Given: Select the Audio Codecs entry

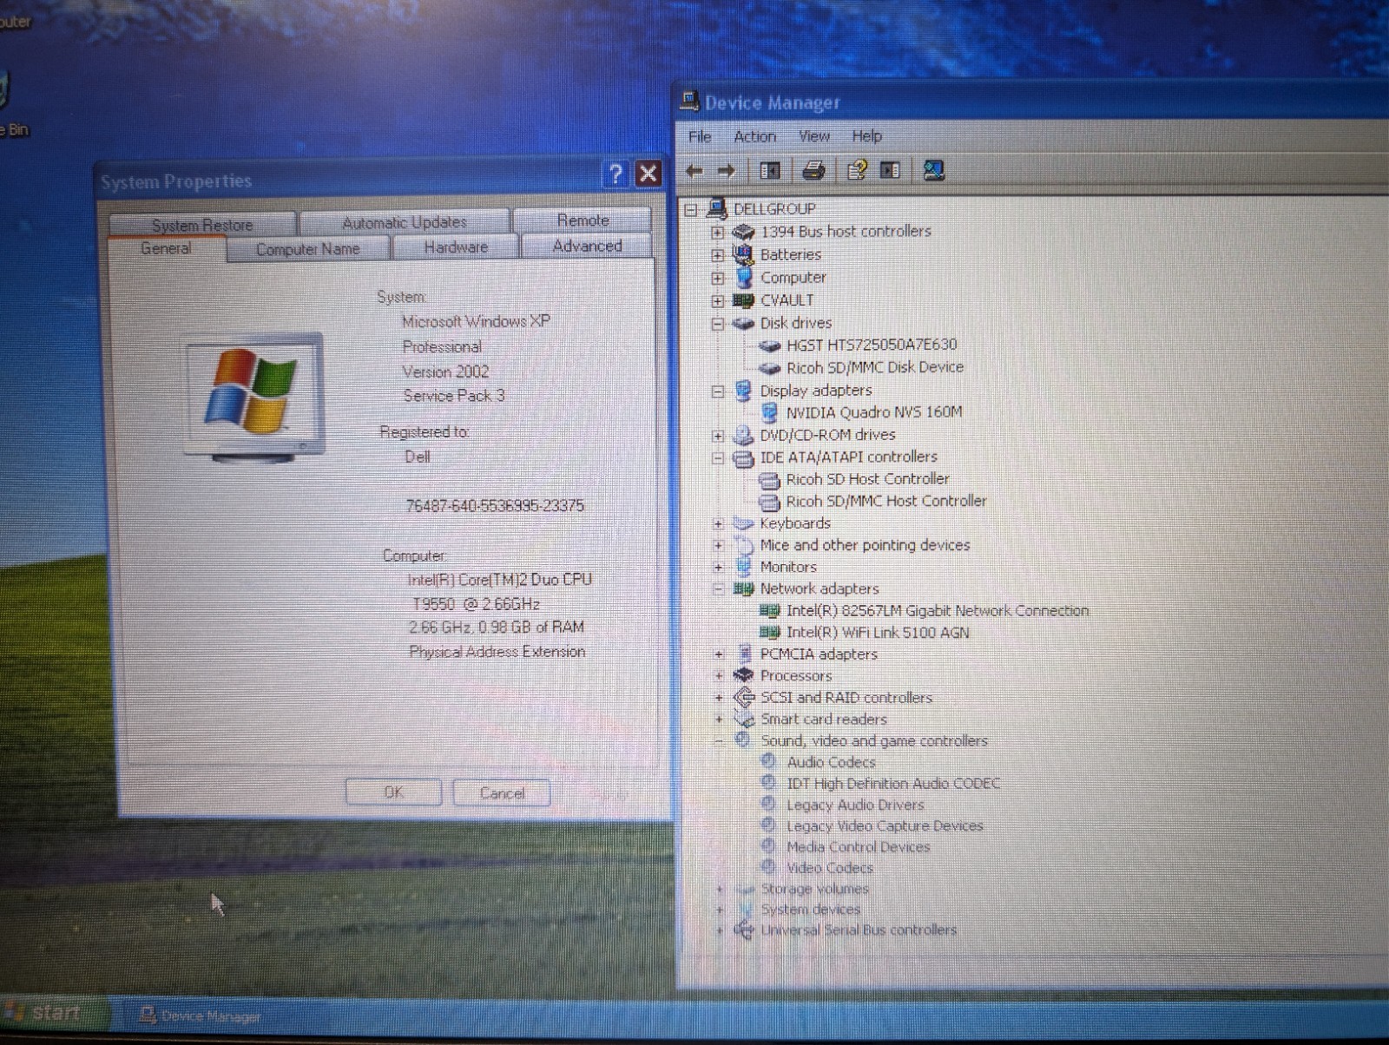Looking at the screenshot, I should point(831,762).
